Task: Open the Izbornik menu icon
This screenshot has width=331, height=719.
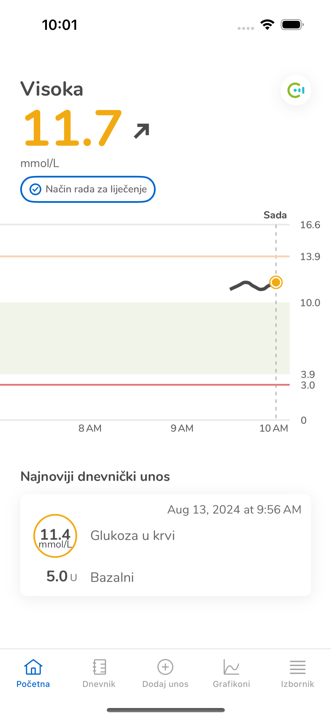Action: coord(297,667)
